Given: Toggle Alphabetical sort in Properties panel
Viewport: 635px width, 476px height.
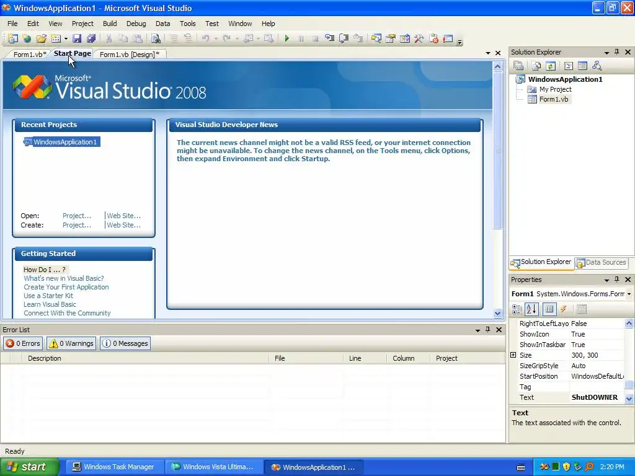Looking at the screenshot, I should (531, 309).
